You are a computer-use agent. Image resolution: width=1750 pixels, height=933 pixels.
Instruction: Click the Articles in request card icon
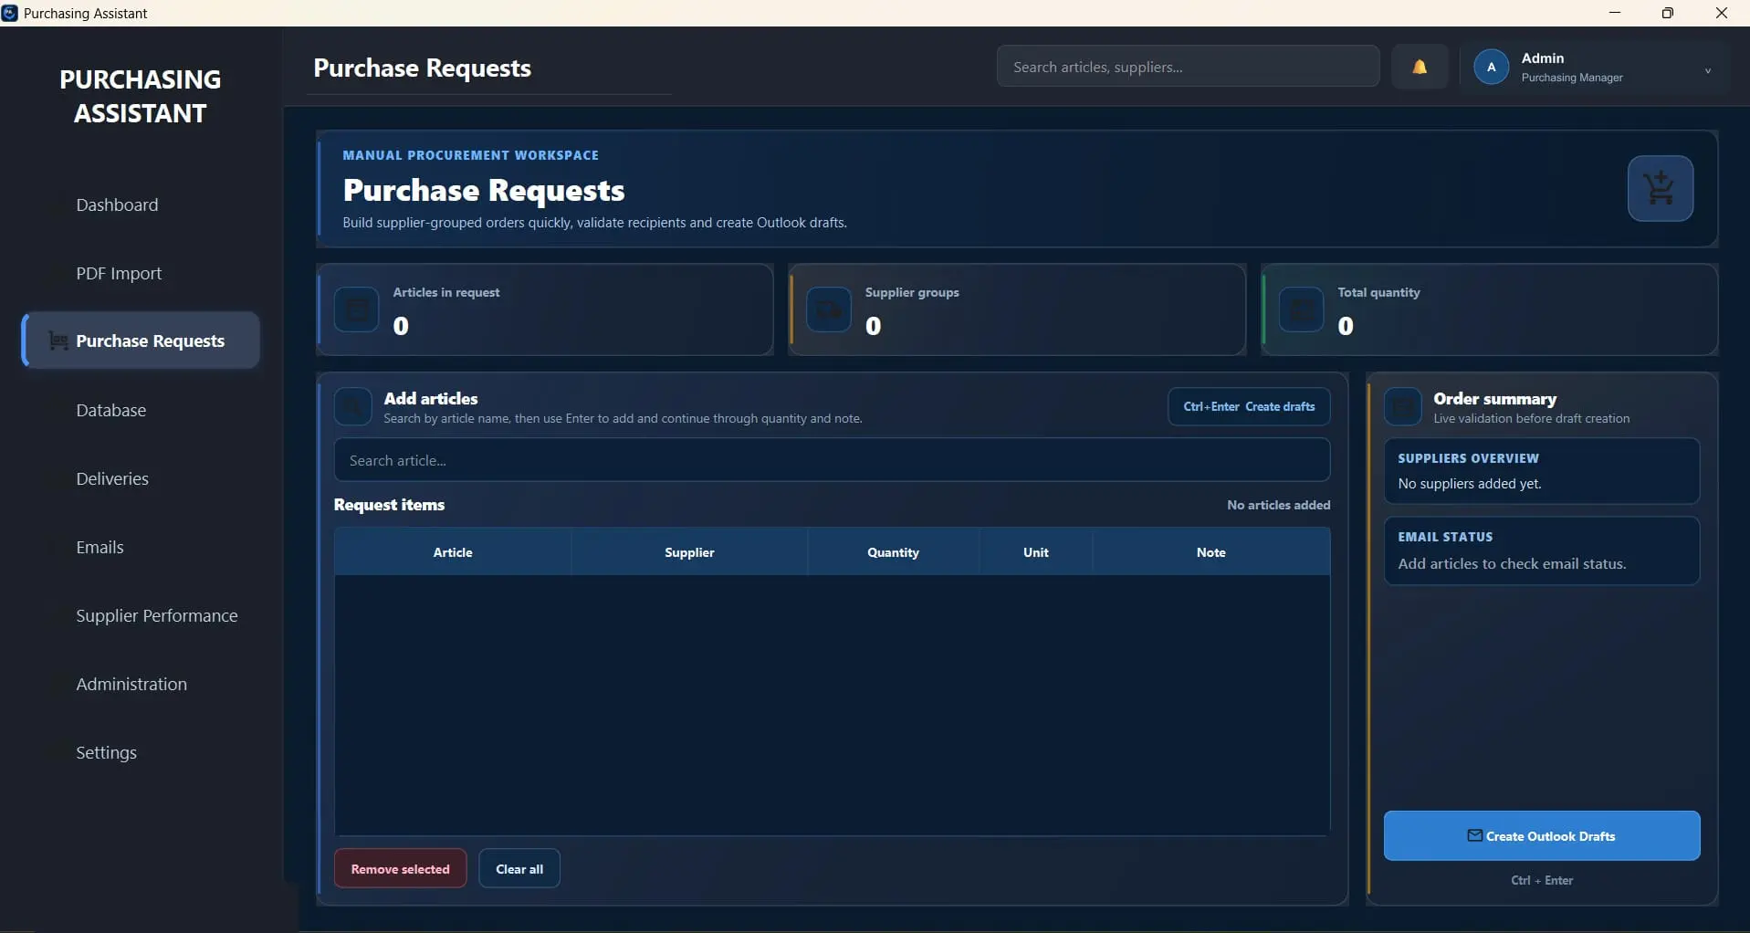click(357, 309)
